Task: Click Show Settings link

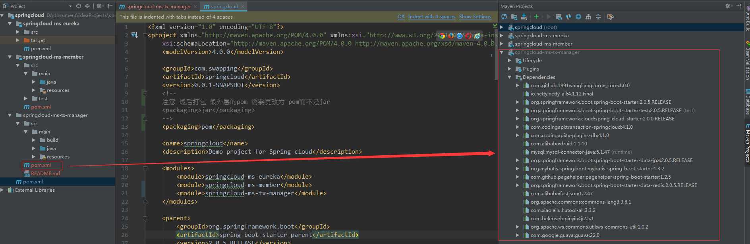Action: (475, 17)
